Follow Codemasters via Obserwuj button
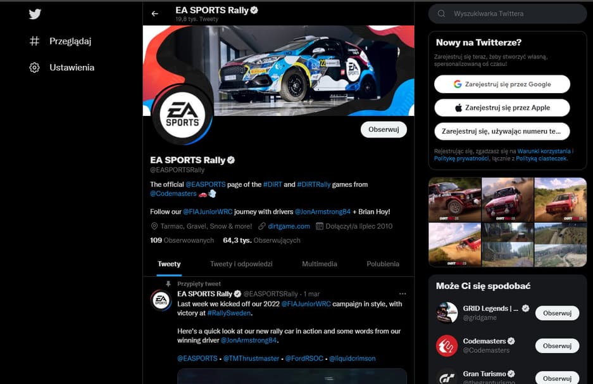593x384 pixels. [x=557, y=346]
